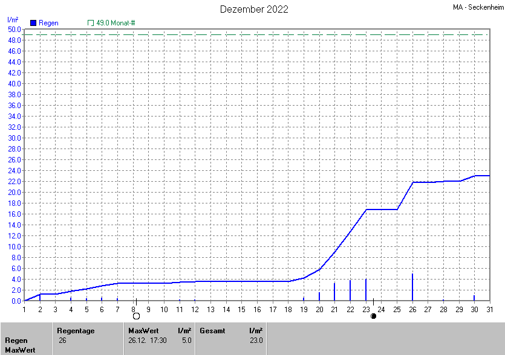Click the 'MA - Seckenheim' station label
Screen dimensions: 505x355
coord(478,8)
